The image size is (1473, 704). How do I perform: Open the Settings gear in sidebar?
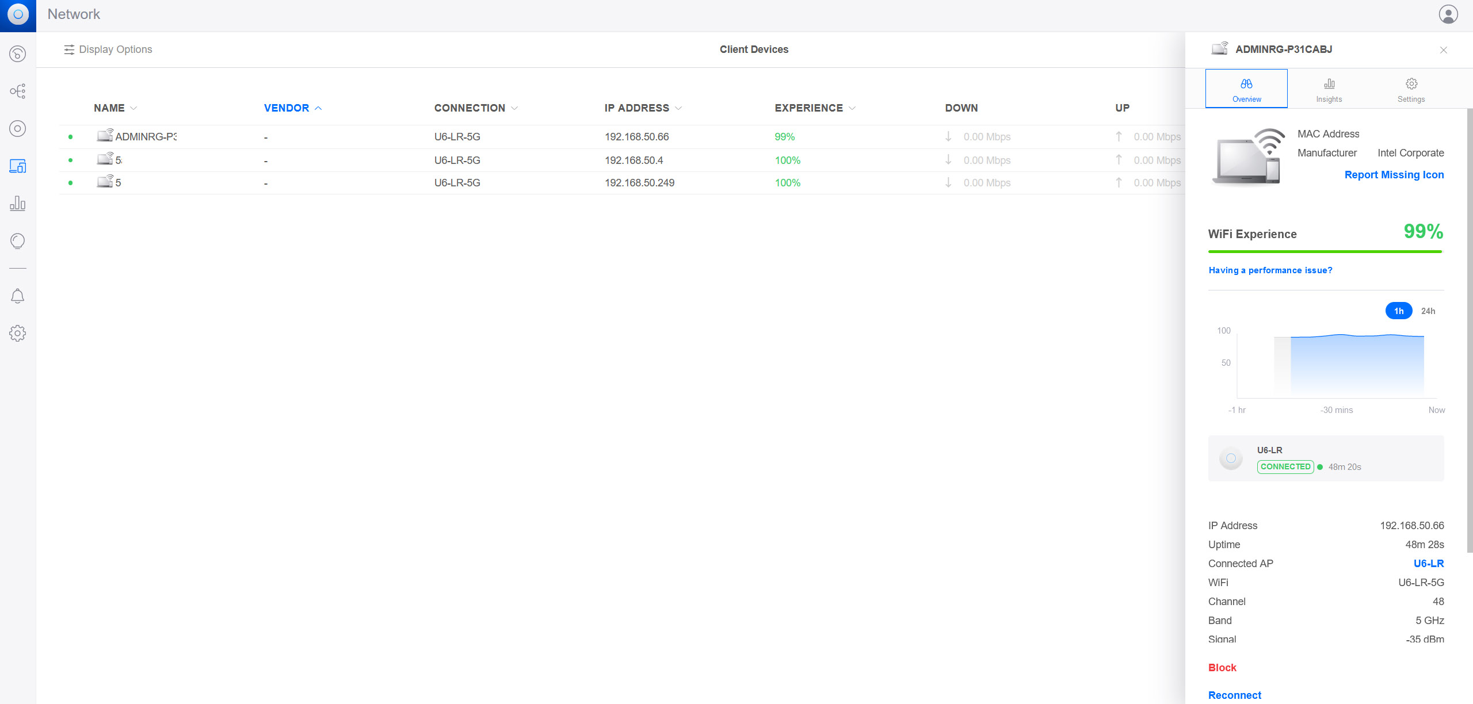[x=18, y=334]
